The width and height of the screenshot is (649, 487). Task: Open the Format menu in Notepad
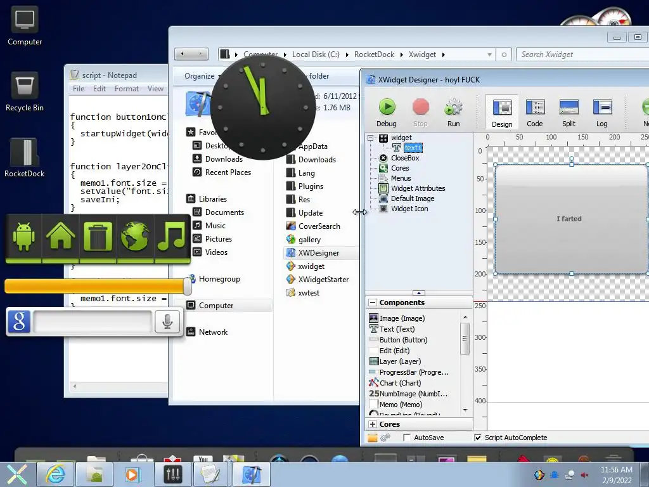(127, 89)
